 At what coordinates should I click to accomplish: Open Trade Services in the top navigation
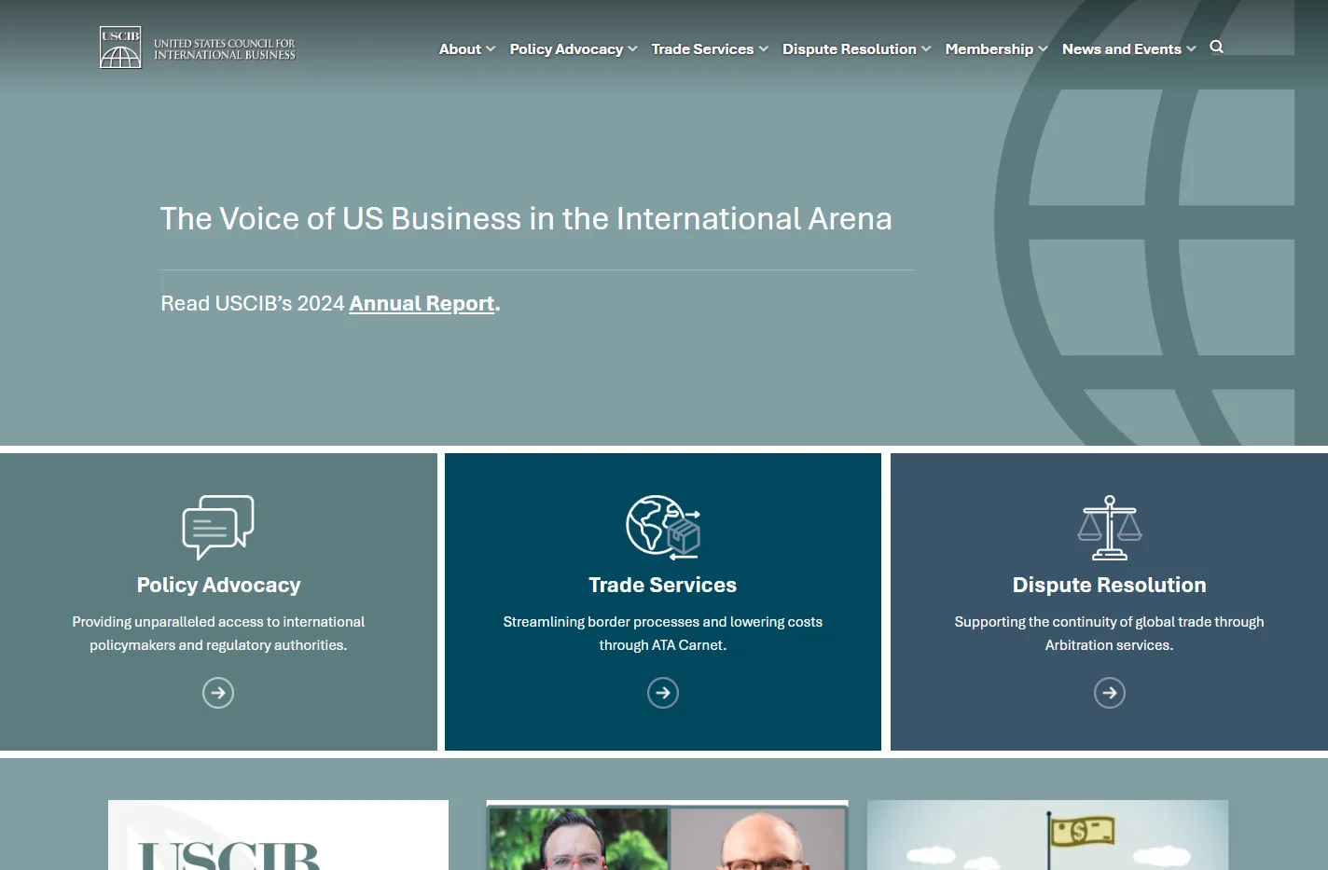tap(702, 49)
